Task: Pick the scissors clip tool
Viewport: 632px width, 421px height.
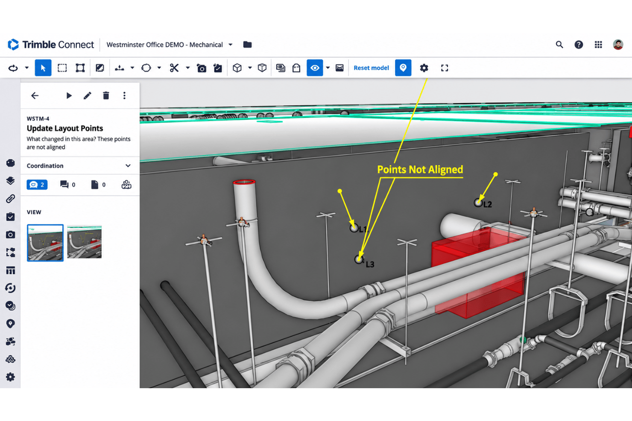Action: pyautogui.click(x=174, y=68)
